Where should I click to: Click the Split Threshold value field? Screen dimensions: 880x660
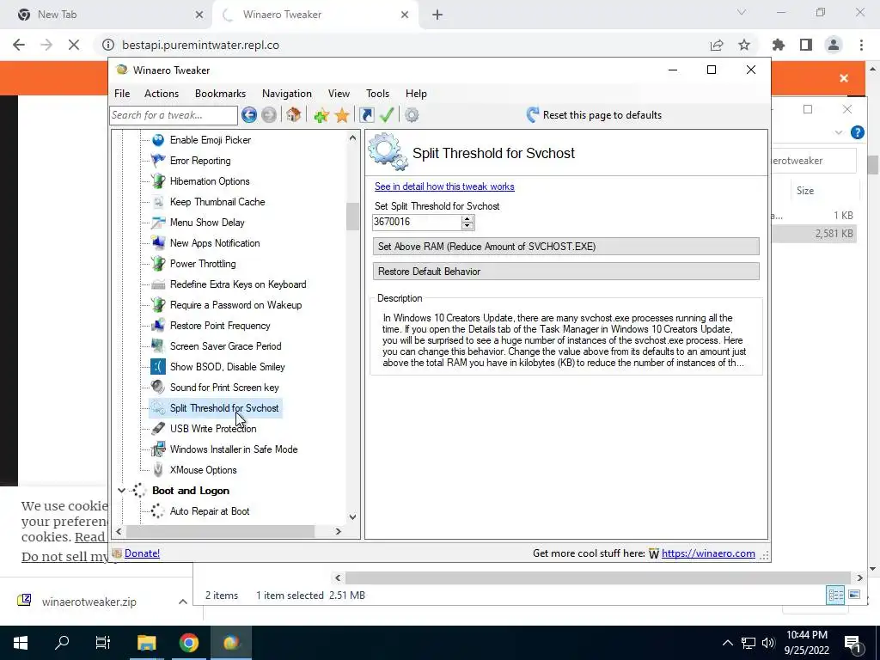click(x=417, y=223)
